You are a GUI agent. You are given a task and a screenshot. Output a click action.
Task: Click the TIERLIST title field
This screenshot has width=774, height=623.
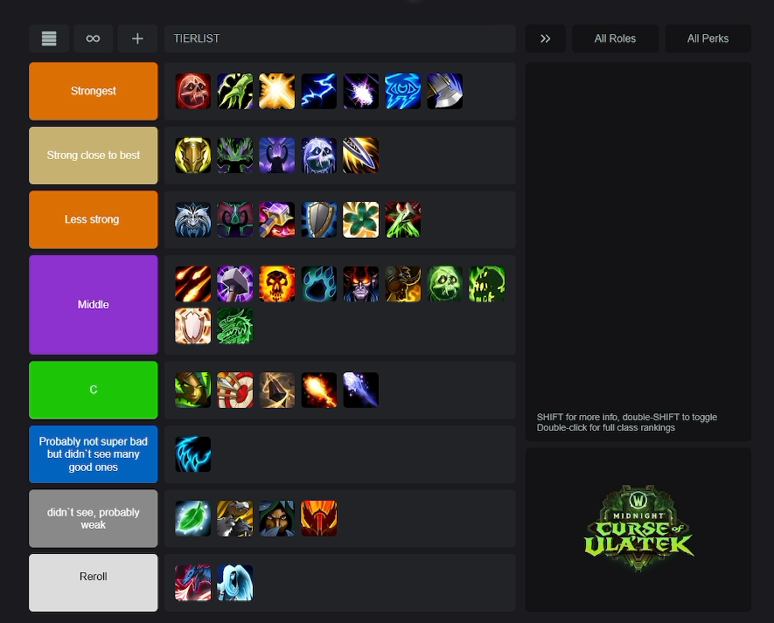(x=339, y=38)
